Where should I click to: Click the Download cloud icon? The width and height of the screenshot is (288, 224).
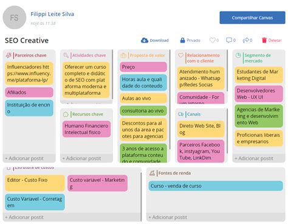click(145, 40)
